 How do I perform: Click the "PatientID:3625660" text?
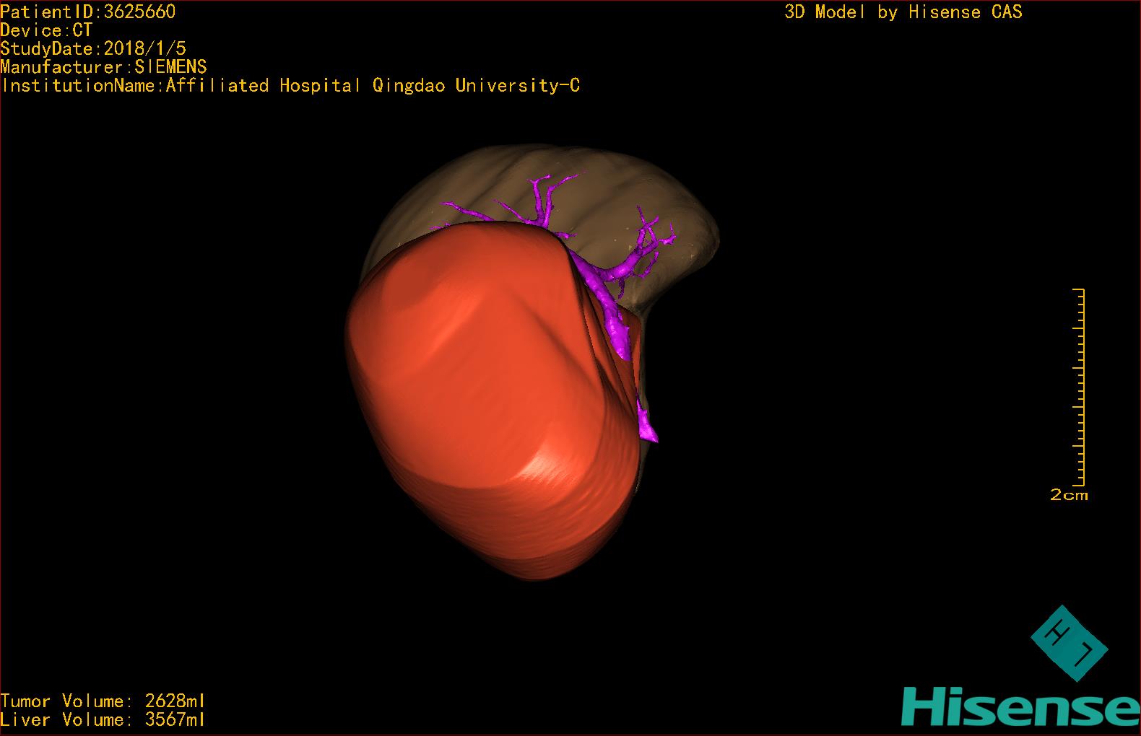87,12
